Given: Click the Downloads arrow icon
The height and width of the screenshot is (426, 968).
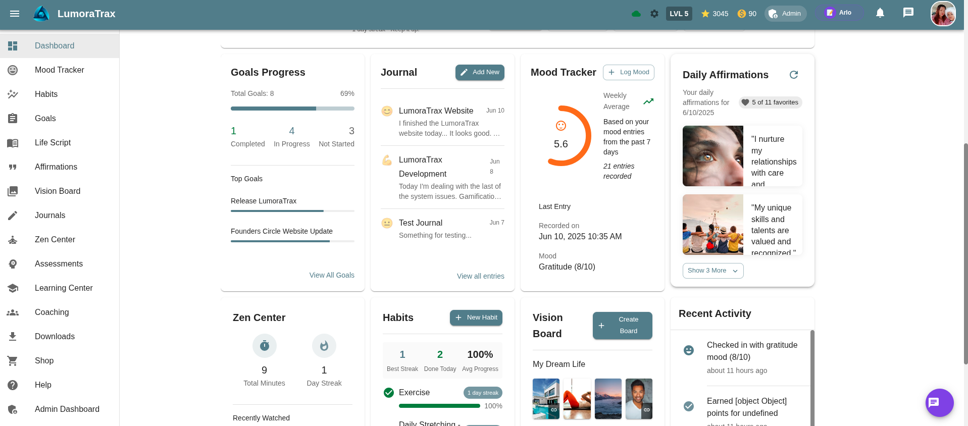Looking at the screenshot, I should (13, 337).
